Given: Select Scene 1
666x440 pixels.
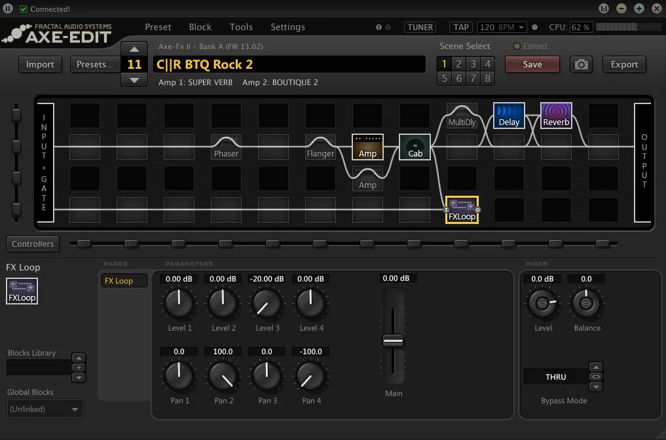Looking at the screenshot, I should click(444, 64).
